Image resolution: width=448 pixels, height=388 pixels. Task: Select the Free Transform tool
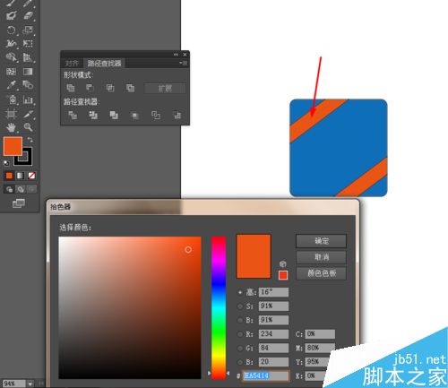coord(28,44)
